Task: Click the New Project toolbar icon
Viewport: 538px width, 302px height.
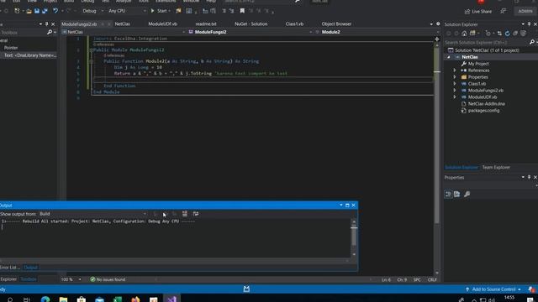Action: tap(17, 11)
